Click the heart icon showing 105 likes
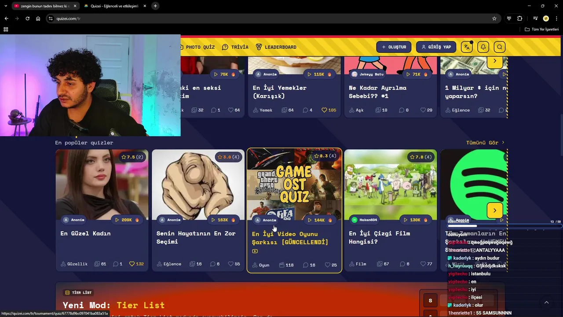563x317 pixels. (324, 110)
